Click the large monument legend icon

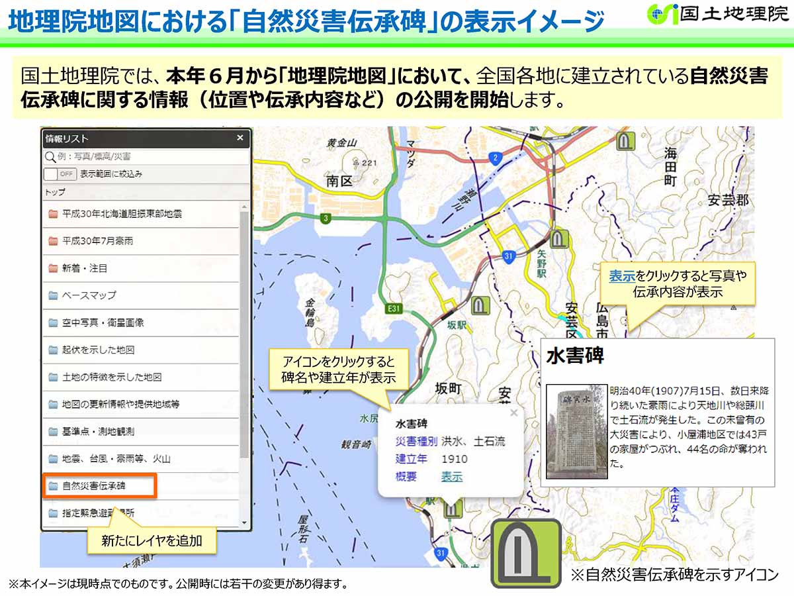[526, 554]
